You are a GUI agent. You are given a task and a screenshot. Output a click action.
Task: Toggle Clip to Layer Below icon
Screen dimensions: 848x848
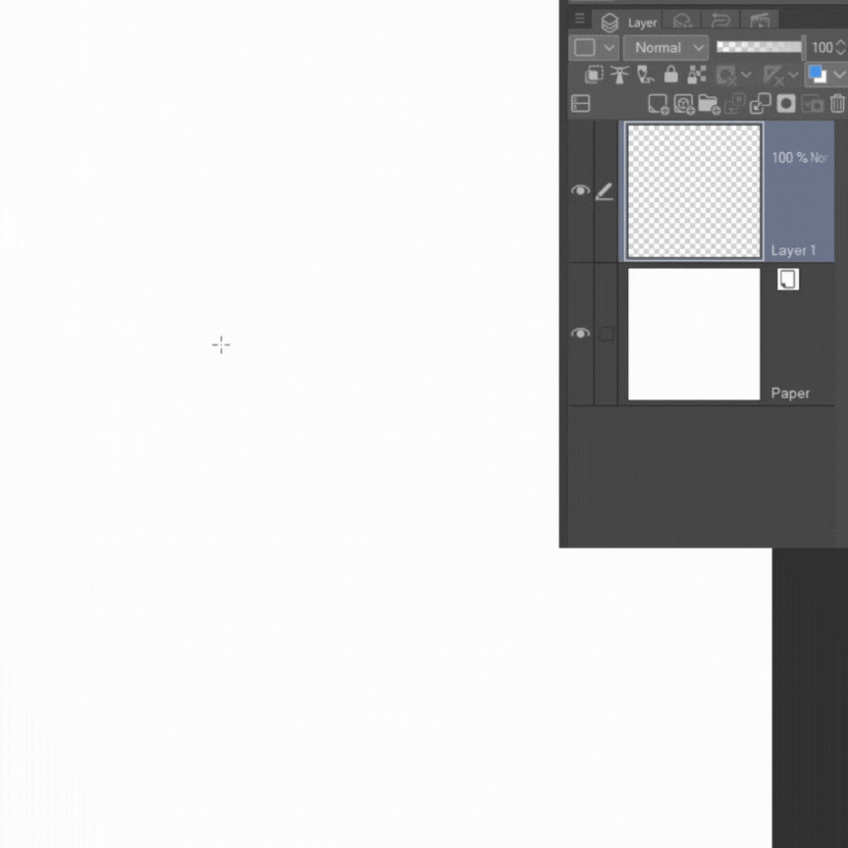(x=594, y=75)
